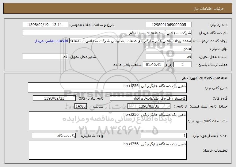Click the تاریخ و ساعت اعلان عمومی label
The width and height of the screenshot is (236, 167).
coord(92,25)
